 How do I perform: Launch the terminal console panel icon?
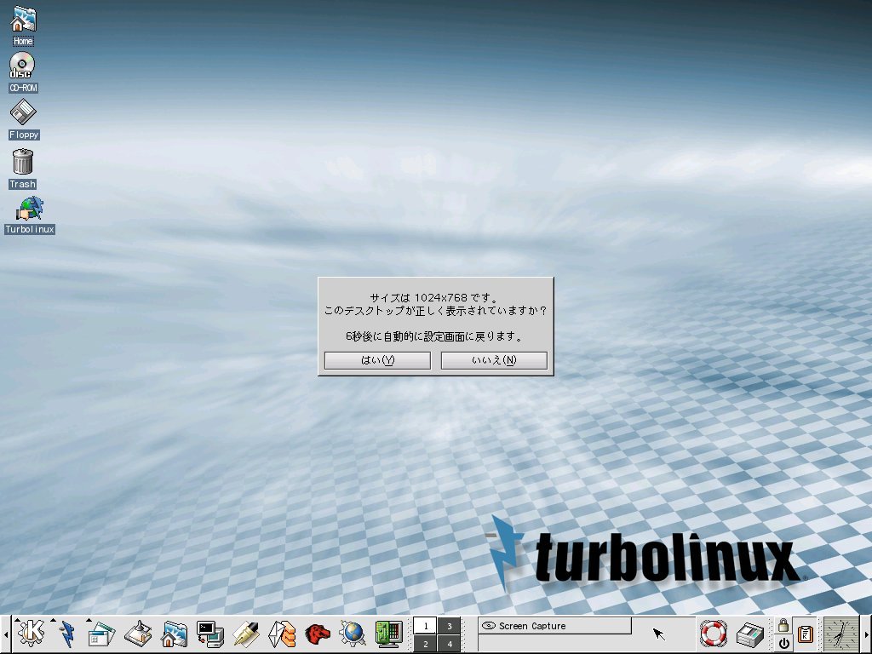click(x=209, y=633)
